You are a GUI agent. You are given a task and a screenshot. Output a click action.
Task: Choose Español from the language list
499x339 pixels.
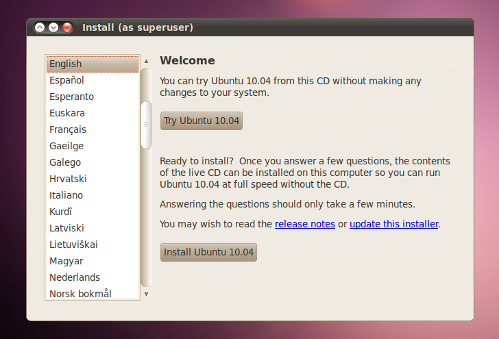point(93,80)
